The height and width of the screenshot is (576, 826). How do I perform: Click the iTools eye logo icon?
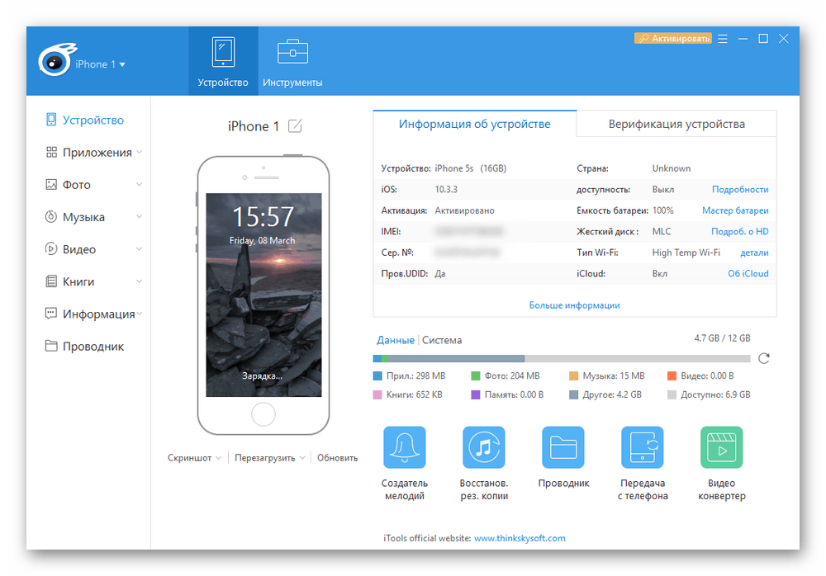point(56,60)
